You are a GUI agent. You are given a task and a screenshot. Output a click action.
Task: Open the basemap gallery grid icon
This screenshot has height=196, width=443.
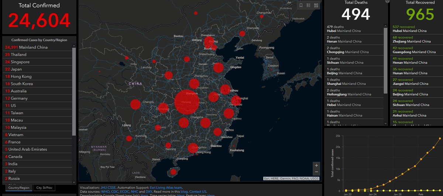(316, 5)
